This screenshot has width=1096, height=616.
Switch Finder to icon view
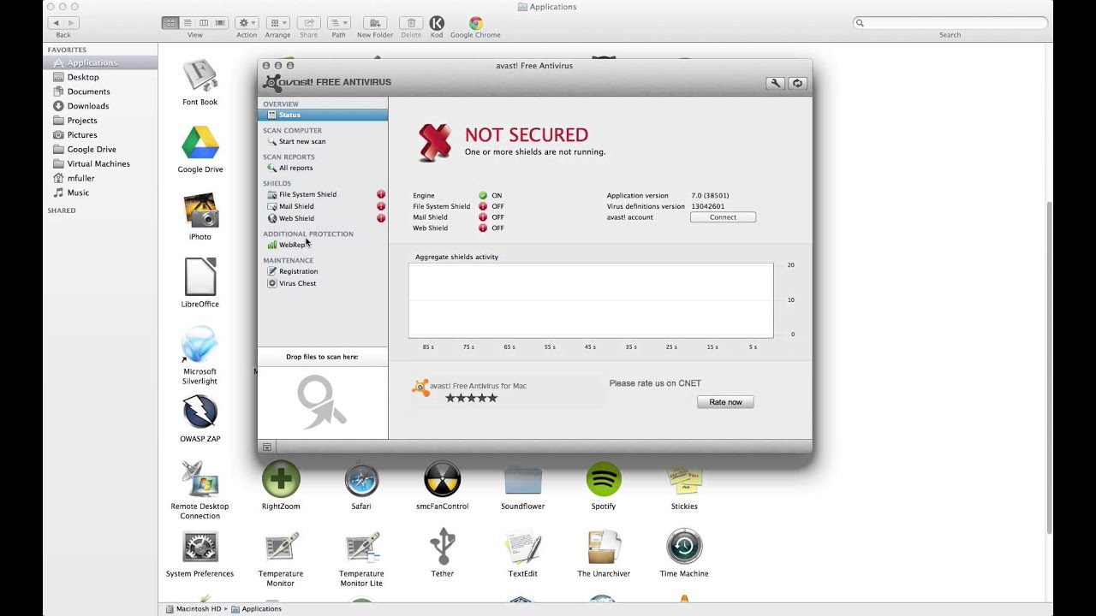tap(170, 23)
